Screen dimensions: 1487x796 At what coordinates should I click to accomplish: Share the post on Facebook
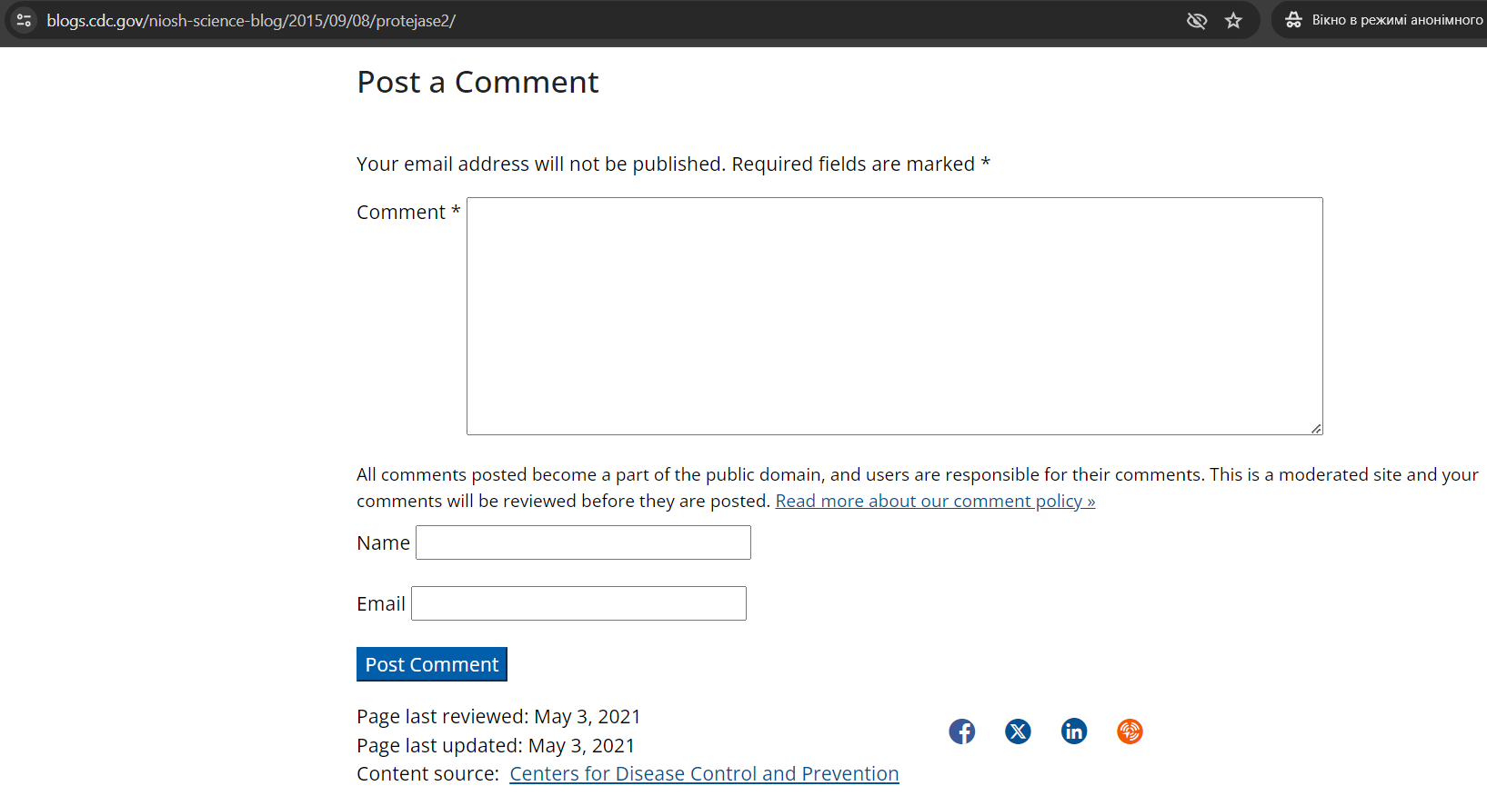click(x=961, y=731)
